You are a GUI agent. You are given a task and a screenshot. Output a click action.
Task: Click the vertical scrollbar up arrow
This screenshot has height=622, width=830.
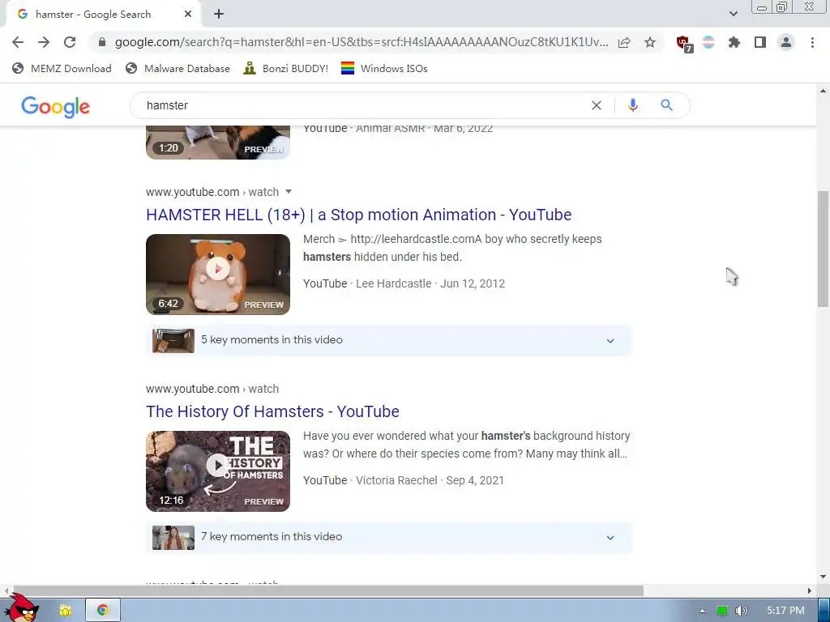[823, 91]
